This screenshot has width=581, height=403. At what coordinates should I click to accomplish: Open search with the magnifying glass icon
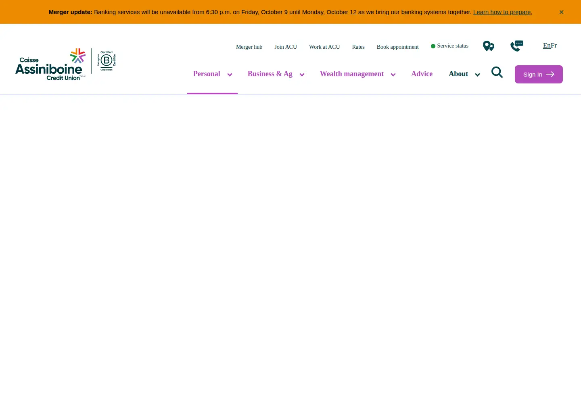point(497,73)
